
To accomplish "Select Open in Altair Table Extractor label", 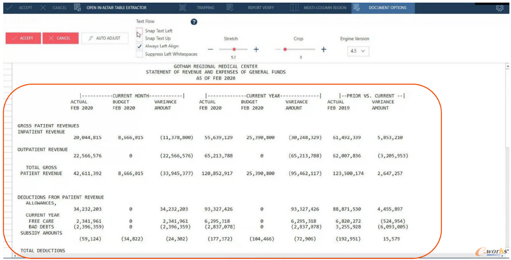I will pyautogui.click(x=116, y=8).
